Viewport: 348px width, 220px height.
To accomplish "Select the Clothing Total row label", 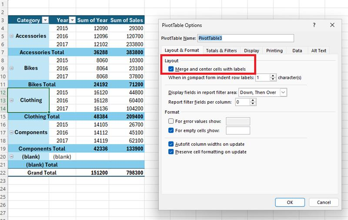I will click(42, 116).
